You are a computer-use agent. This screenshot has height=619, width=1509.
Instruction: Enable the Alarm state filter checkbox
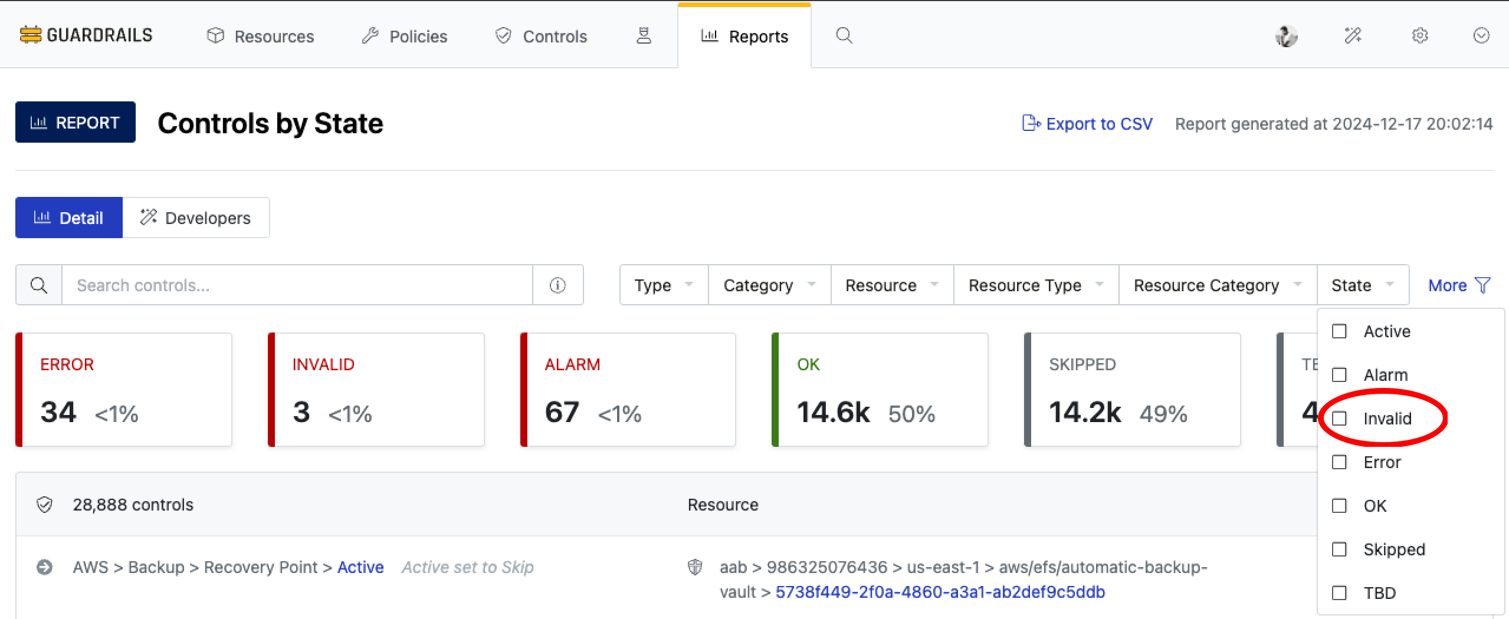tap(1340, 375)
